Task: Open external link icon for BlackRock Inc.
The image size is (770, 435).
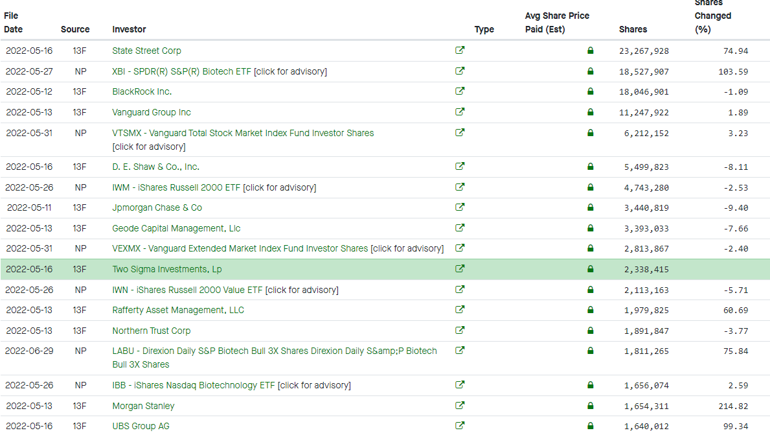Action: click(460, 91)
